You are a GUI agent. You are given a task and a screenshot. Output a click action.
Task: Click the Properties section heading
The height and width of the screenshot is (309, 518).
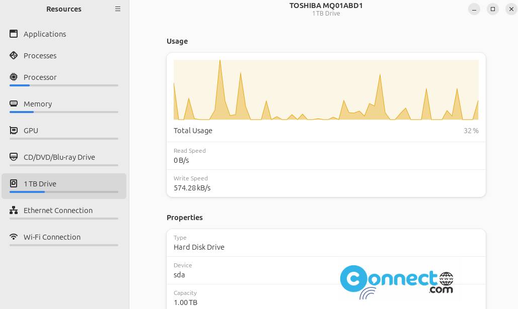coord(185,218)
